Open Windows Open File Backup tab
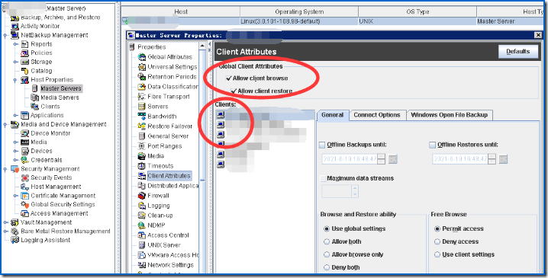548x278 pixels. pyautogui.click(x=449, y=115)
